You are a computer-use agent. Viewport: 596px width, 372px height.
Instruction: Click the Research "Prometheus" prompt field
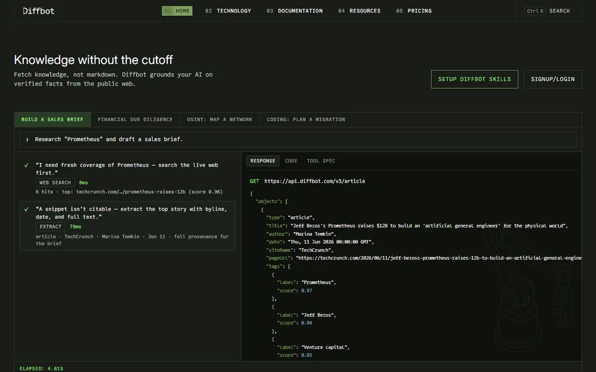click(x=298, y=139)
